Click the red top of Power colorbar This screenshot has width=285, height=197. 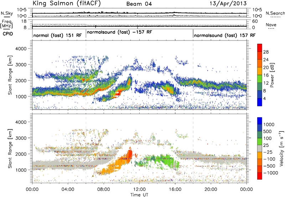coord(260,48)
